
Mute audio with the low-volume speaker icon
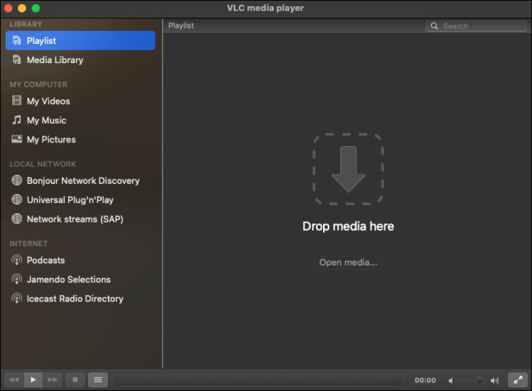pos(451,380)
